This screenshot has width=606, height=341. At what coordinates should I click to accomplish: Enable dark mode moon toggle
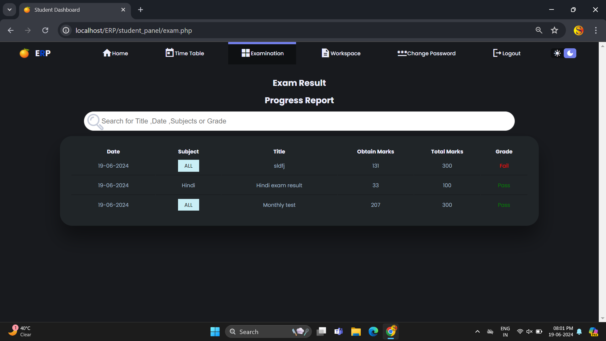point(570,53)
